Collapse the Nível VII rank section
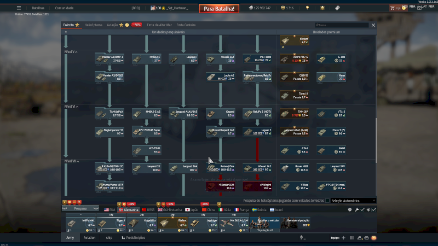 [x=72, y=161]
